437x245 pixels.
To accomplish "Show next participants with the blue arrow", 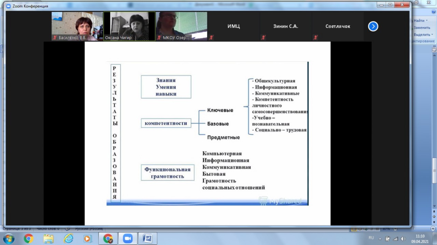I will [x=373, y=26].
